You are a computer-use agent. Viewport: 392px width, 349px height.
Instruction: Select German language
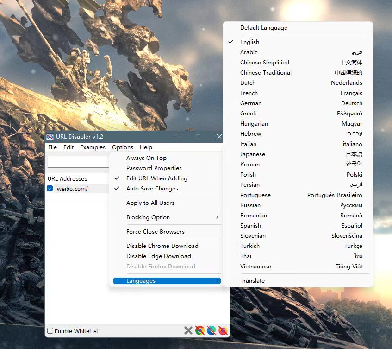(x=298, y=103)
